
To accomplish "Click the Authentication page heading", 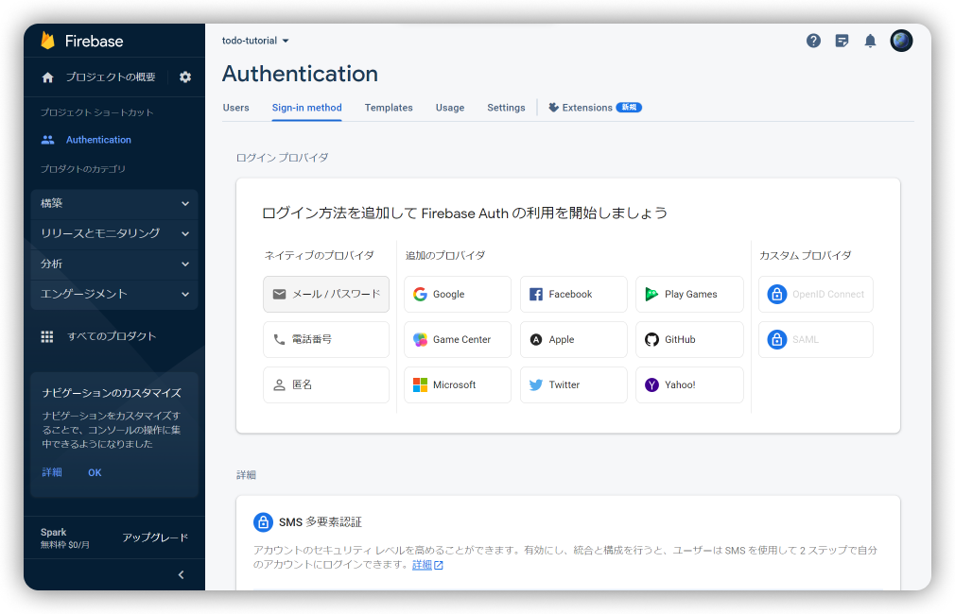I will (300, 74).
